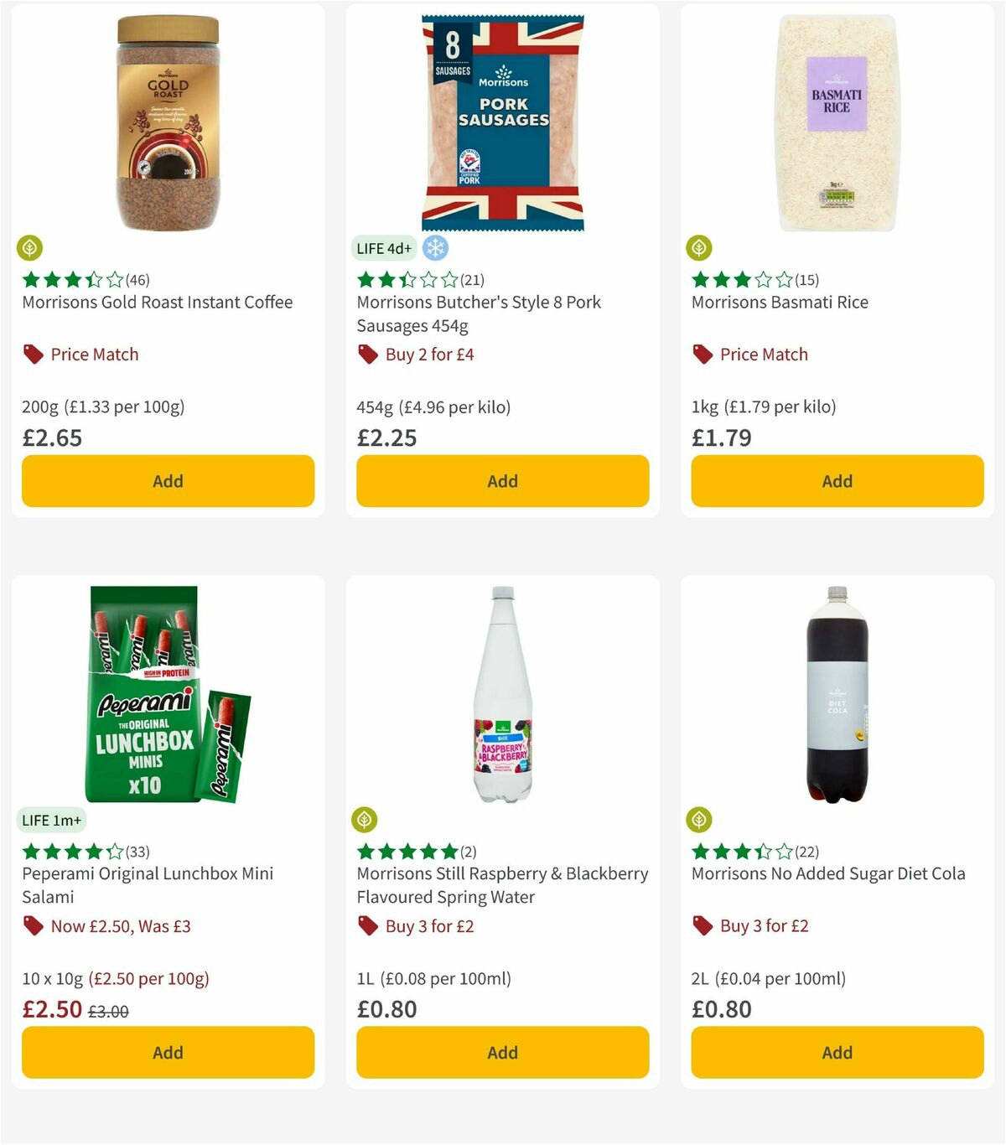The image size is (1006, 1145).
Task: Click the leaf icon on the Diet Cola listing
Action: tap(701, 820)
